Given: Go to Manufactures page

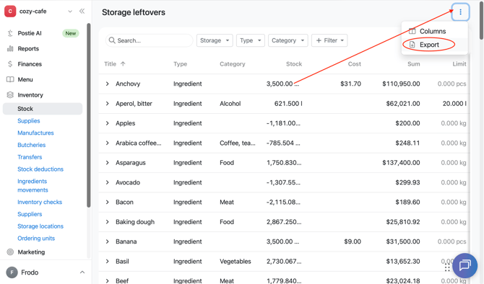Looking at the screenshot, I should [x=35, y=133].
